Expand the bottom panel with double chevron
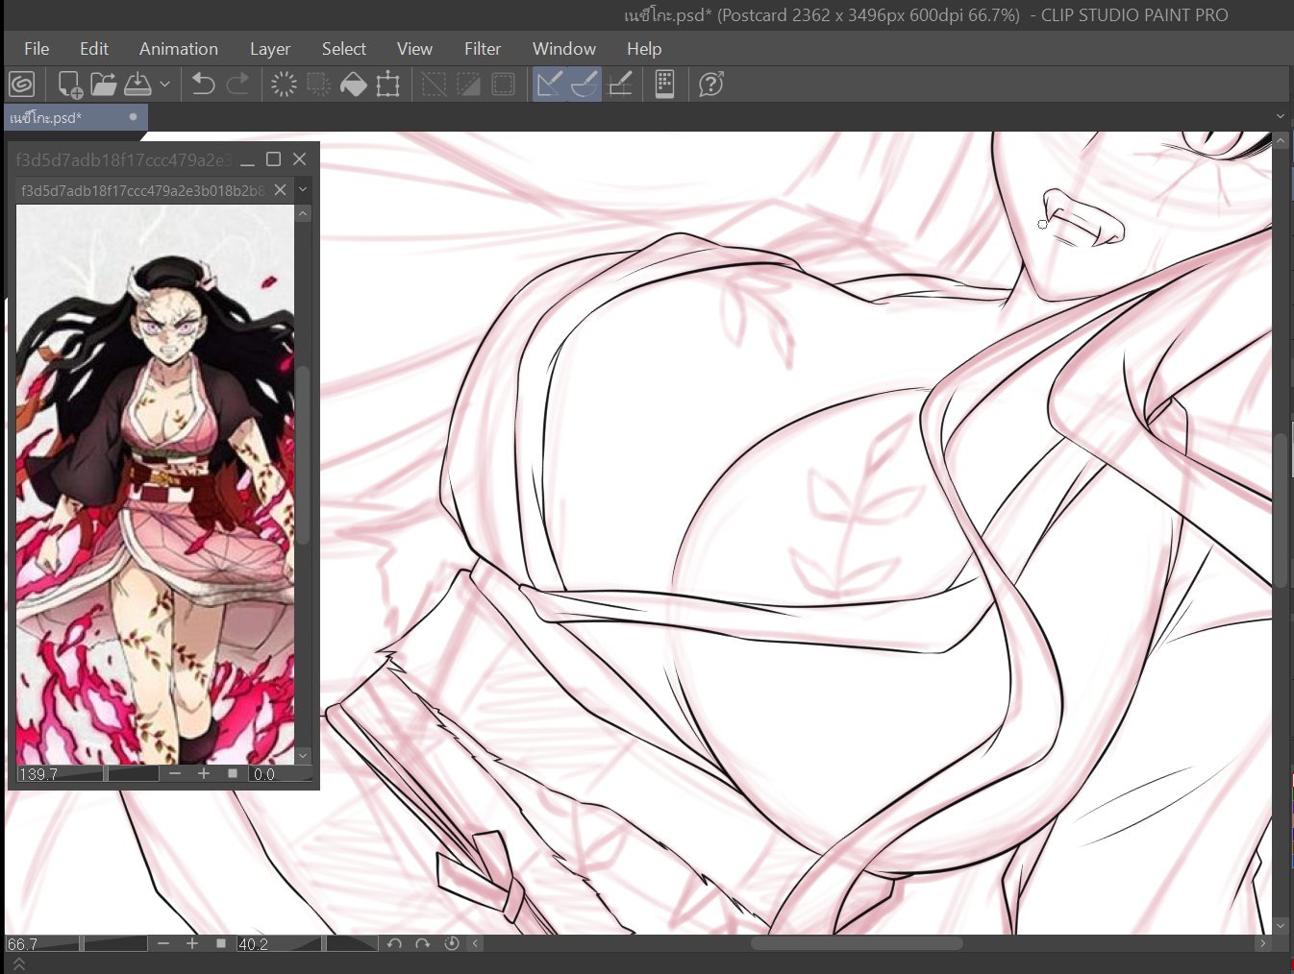This screenshot has width=1294, height=974. 17,964
